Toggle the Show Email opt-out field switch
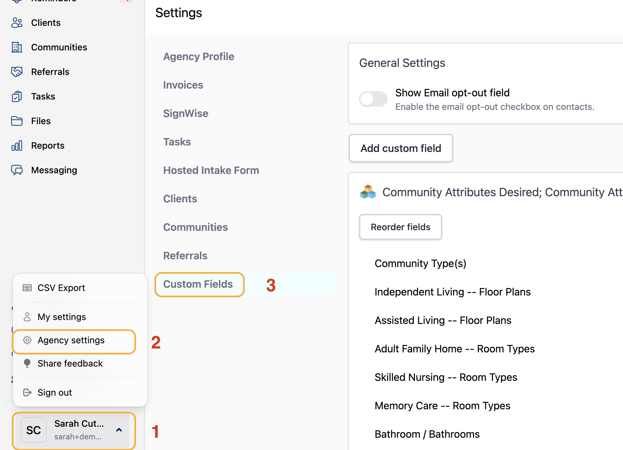623x450 pixels. pos(373,99)
